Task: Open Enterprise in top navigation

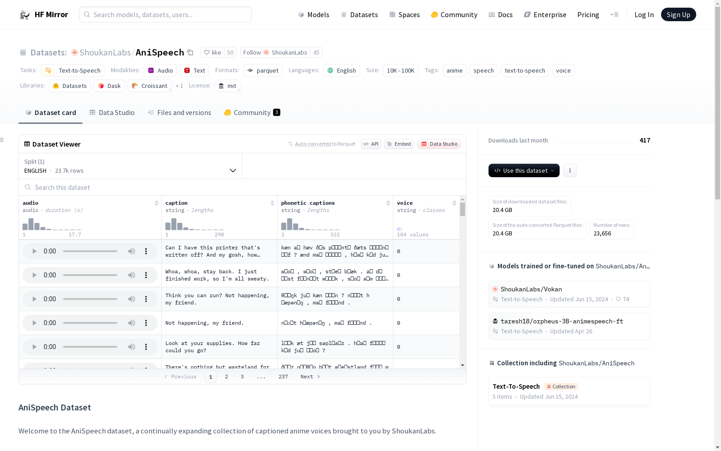Action: 545,15
